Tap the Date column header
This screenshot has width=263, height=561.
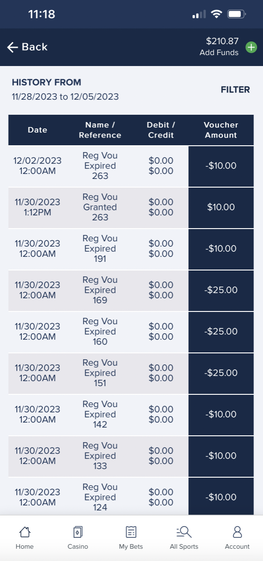37,130
